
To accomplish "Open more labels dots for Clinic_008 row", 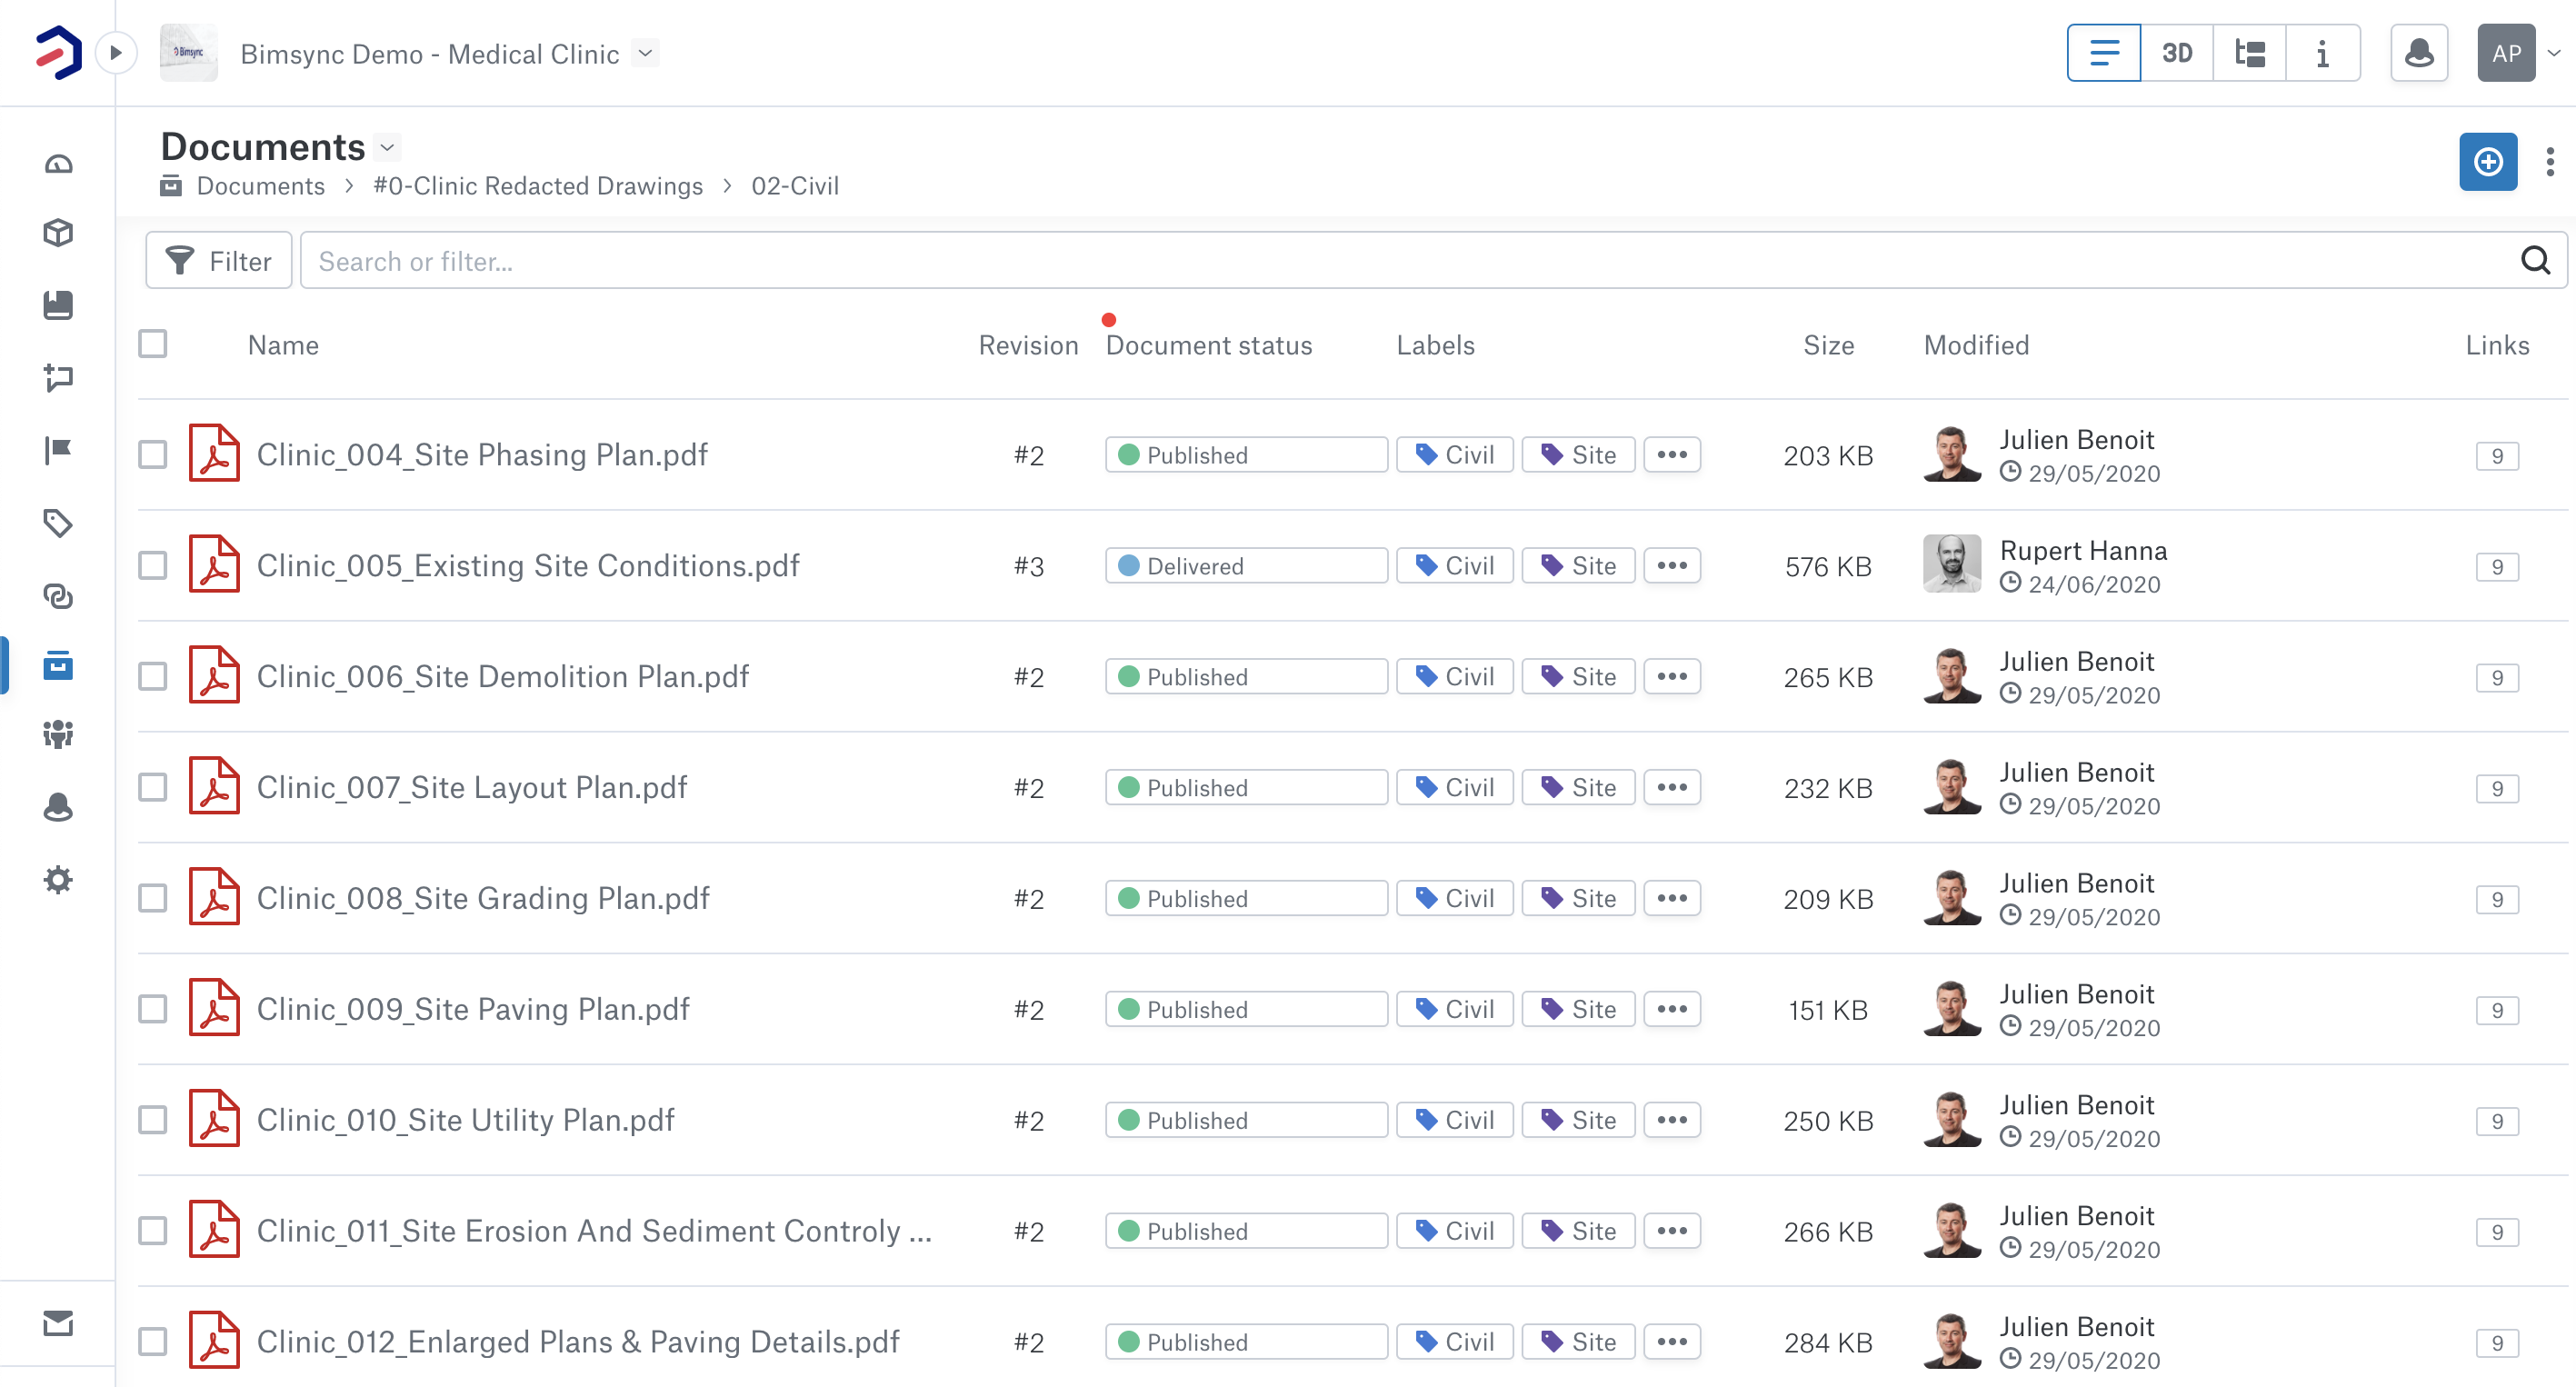I will click(1672, 898).
